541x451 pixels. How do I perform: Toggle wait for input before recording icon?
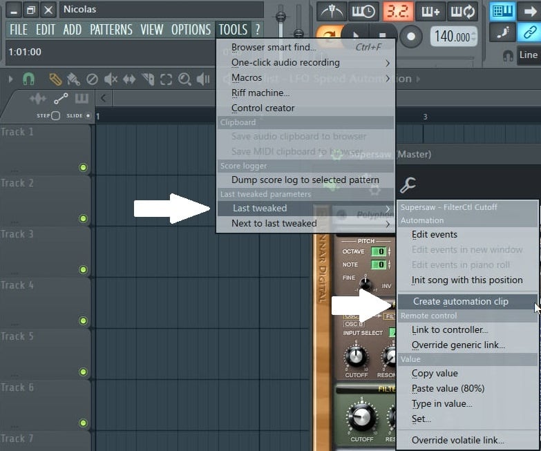point(363,12)
